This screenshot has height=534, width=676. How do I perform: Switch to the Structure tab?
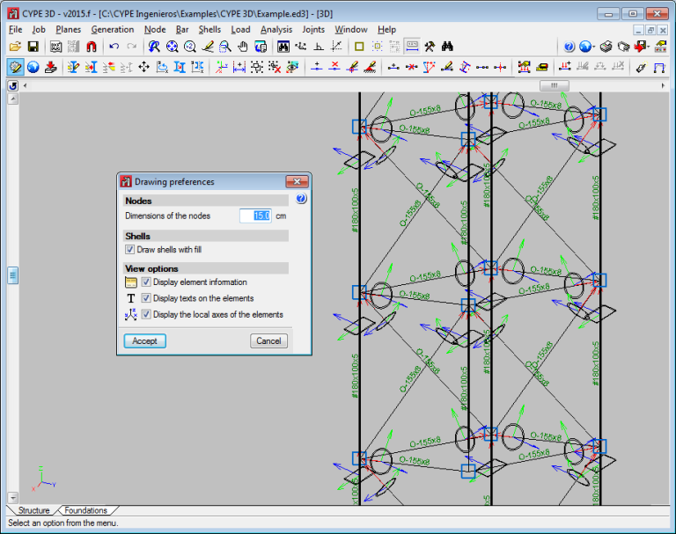[33, 510]
